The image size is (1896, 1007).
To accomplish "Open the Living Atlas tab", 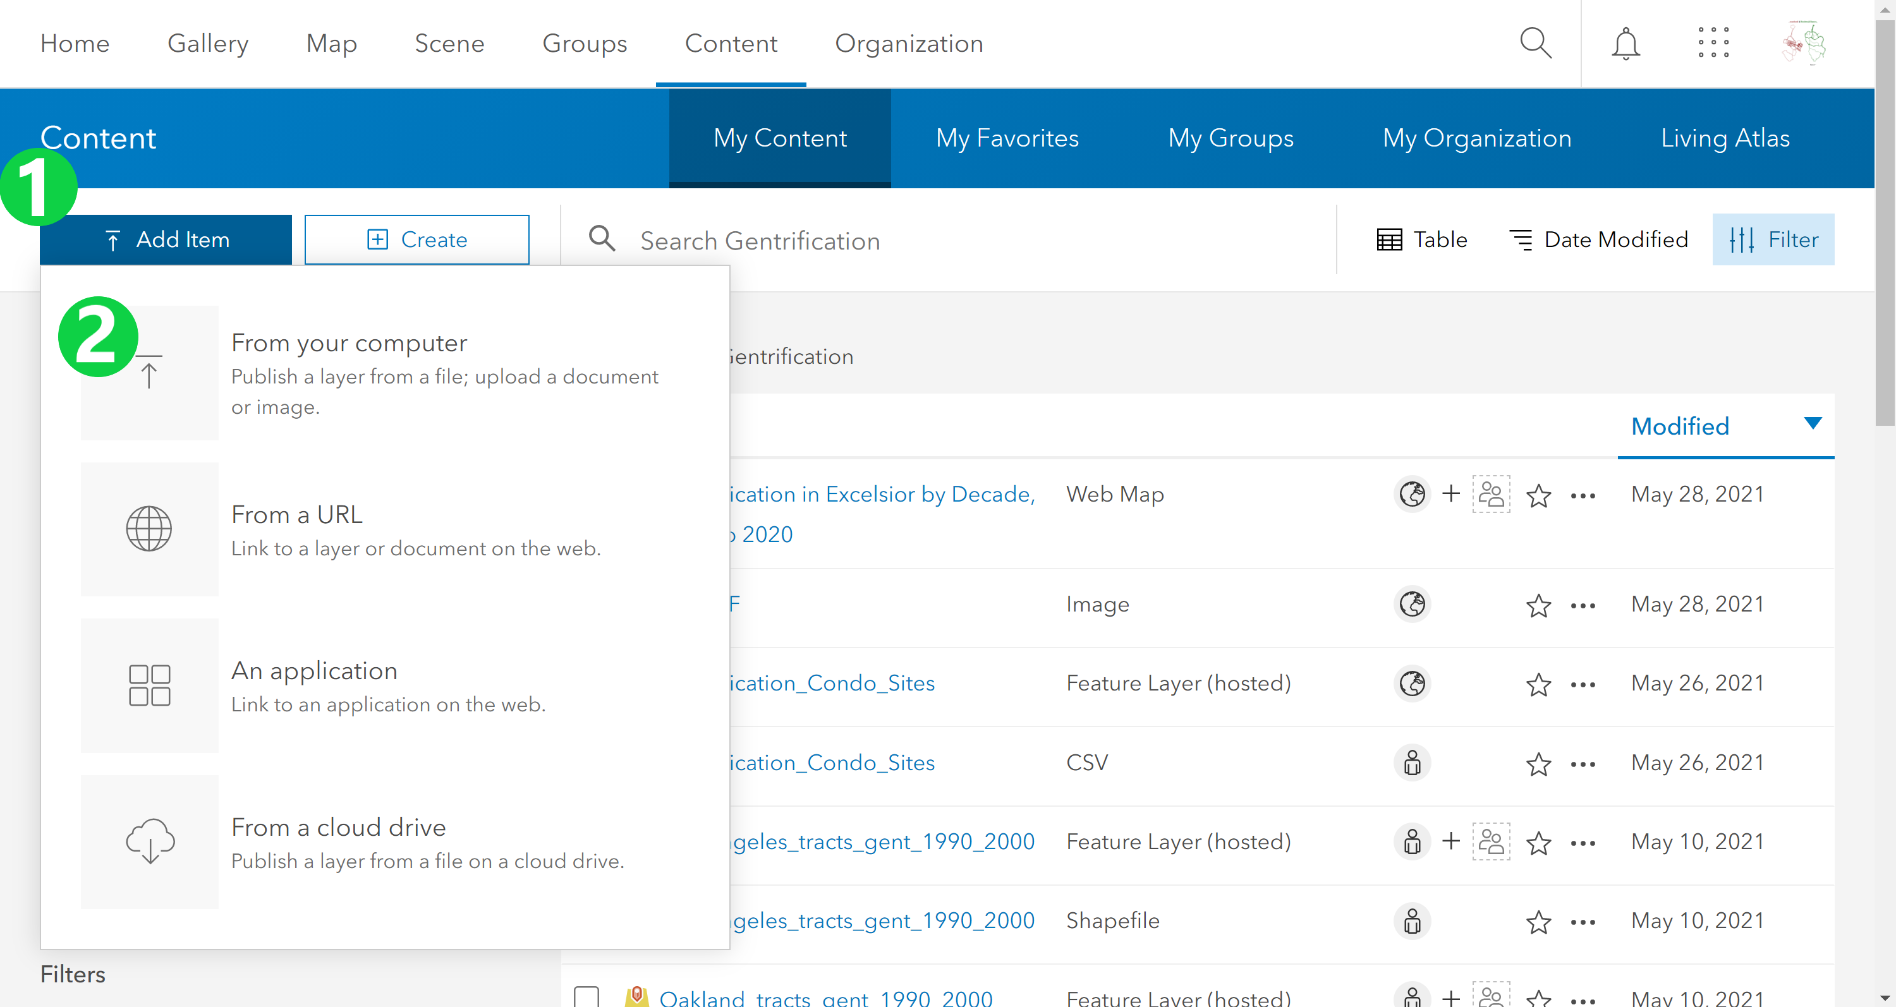I will (1725, 138).
